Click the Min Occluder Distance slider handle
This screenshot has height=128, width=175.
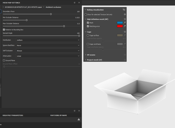click(x=27, y=20)
